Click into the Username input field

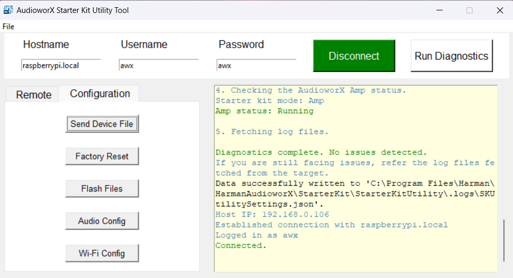pyautogui.click(x=159, y=65)
